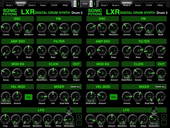170x128 pixels.
Task: Toggle LFO Sync Off knob in Drum 2
Action: coord(16,119)
